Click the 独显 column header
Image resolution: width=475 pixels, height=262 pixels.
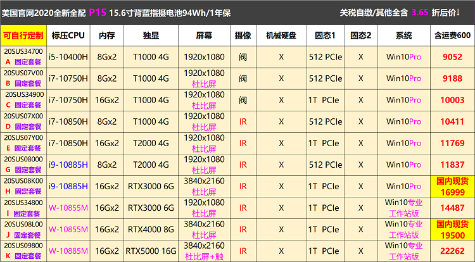point(151,35)
